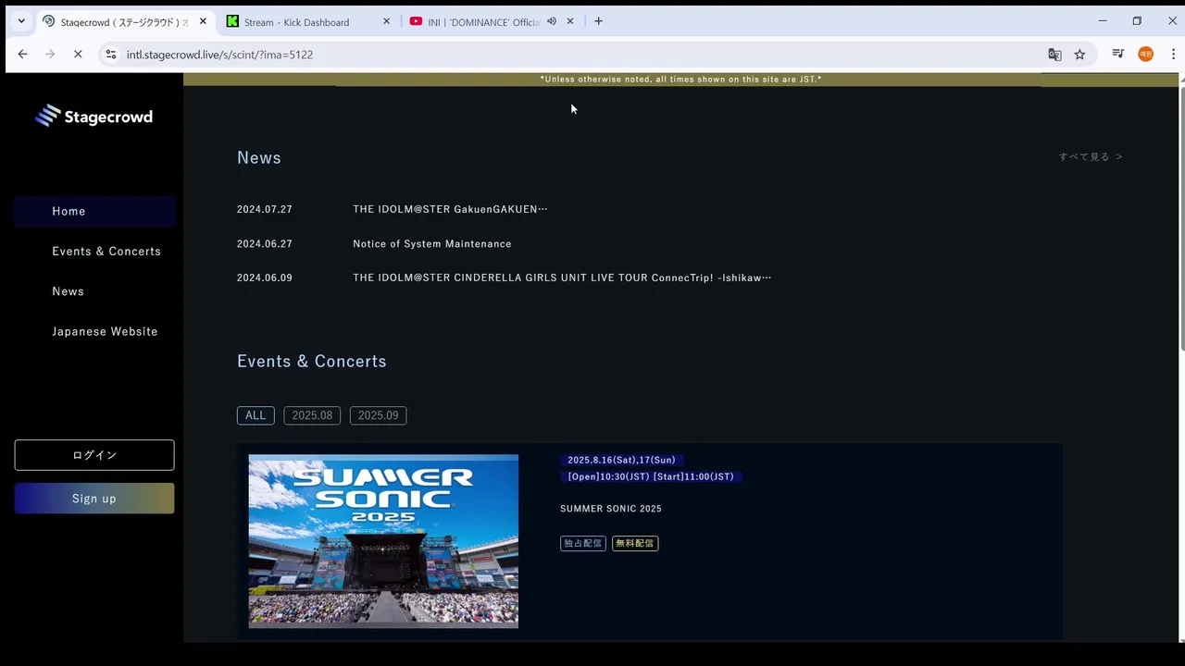Click the ログイン login button
The image size is (1185, 666).
[x=94, y=455]
